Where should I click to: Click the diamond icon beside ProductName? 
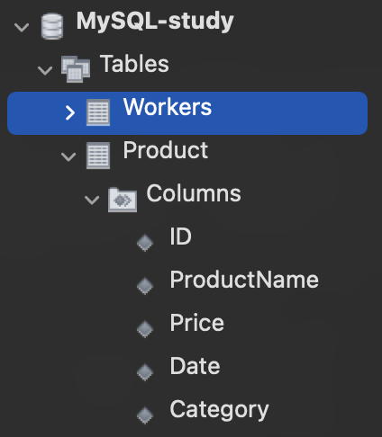click(145, 286)
